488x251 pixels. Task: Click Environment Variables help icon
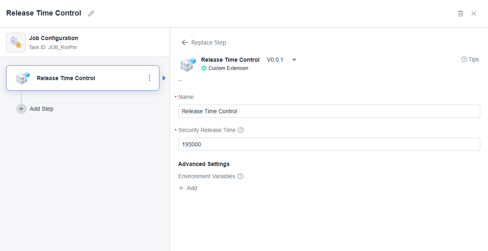click(x=240, y=176)
